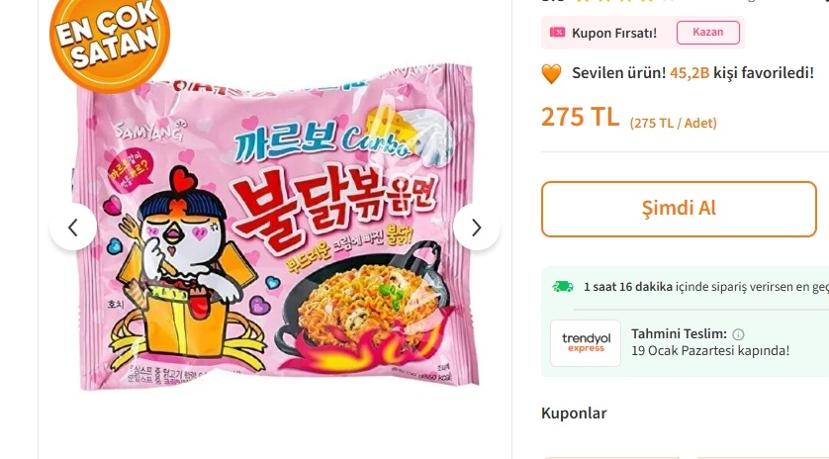Click the Kupon Fırsatı! label
Viewport: 829px width, 459px height.
point(614,33)
